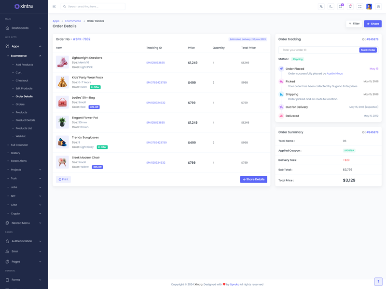
Task: Expand the Projects sidebar section
Action: point(24,170)
